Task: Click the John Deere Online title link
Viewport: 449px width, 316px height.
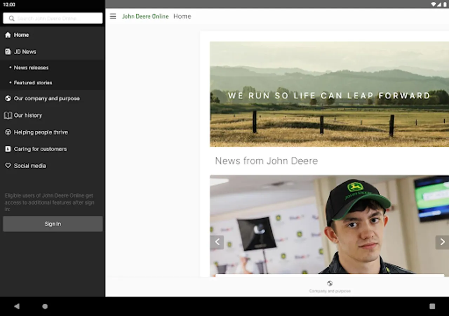Action: pyautogui.click(x=145, y=16)
